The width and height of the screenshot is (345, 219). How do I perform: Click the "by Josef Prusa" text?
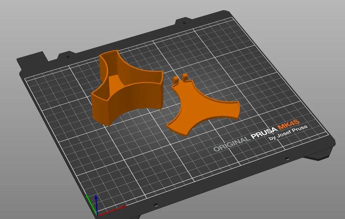[288, 133]
